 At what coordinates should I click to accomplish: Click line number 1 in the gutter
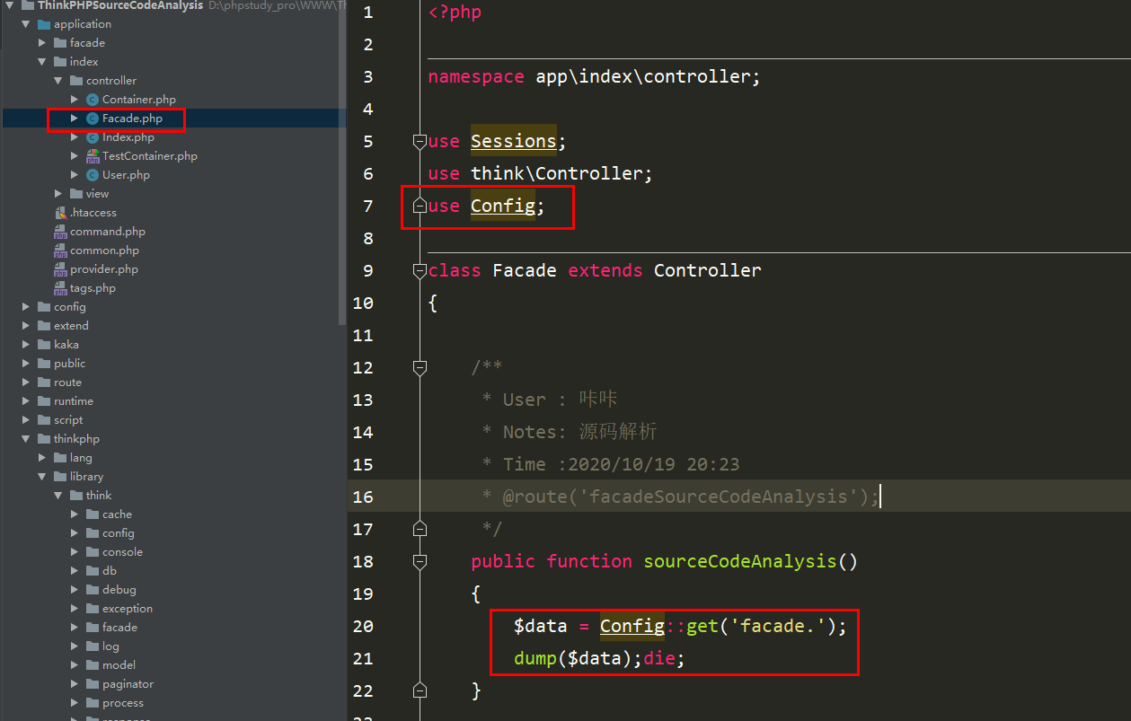[368, 13]
